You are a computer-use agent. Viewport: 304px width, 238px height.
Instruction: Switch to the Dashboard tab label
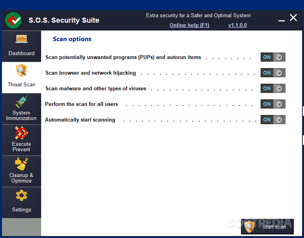(x=22, y=54)
